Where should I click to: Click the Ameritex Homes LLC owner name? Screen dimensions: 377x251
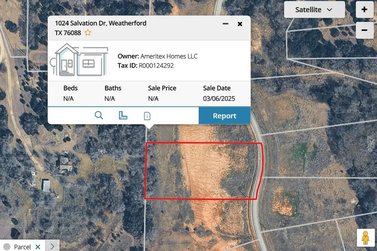169,56
